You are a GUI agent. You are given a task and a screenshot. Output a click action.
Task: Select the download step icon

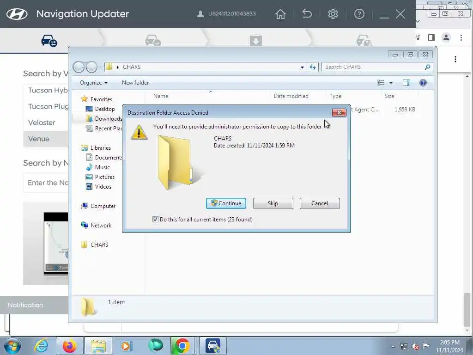[255, 41]
